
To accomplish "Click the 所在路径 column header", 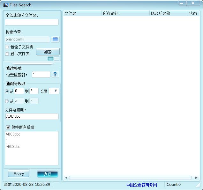I will (x=125, y=13).
